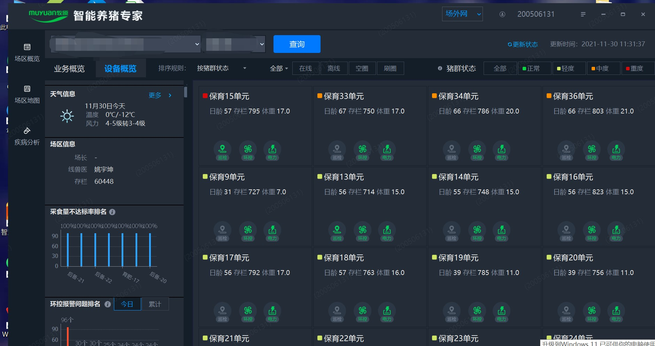Open the 场外网 network dropdown

pyautogui.click(x=462, y=14)
